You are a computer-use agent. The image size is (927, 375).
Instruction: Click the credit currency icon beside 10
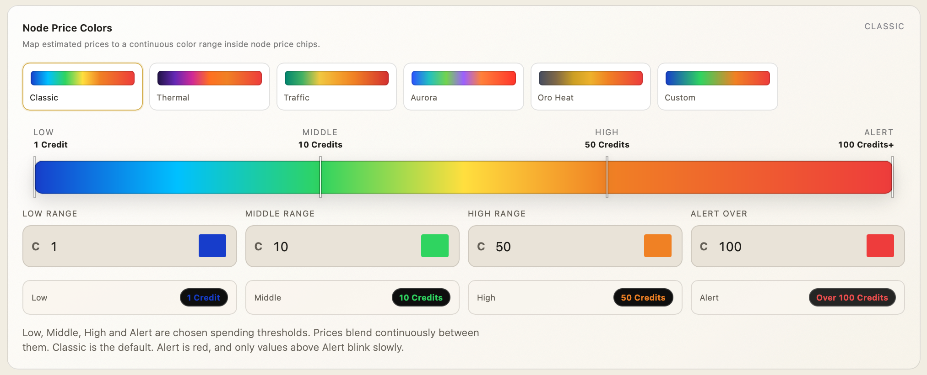pyautogui.click(x=259, y=247)
